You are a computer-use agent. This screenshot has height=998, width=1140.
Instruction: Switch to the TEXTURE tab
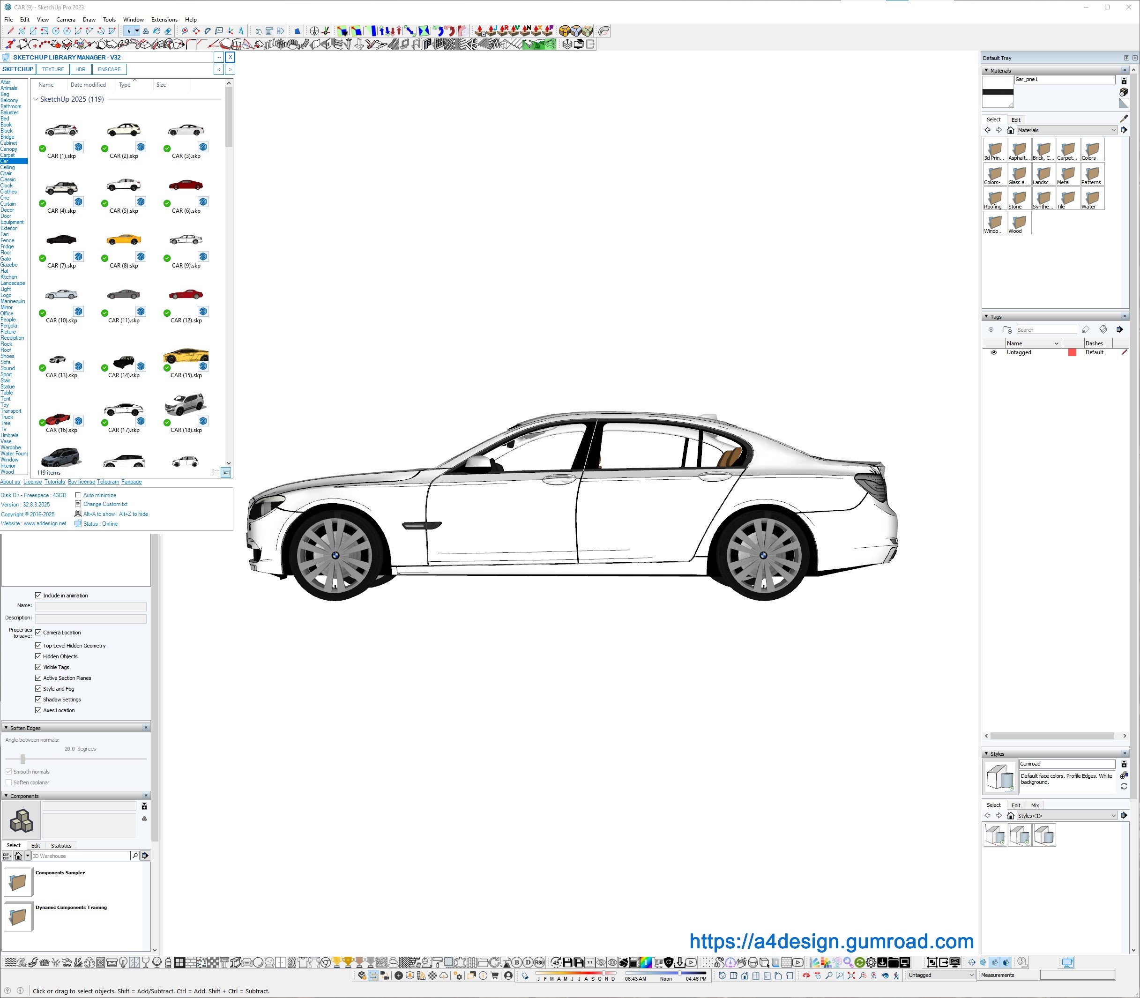tap(53, 70)
